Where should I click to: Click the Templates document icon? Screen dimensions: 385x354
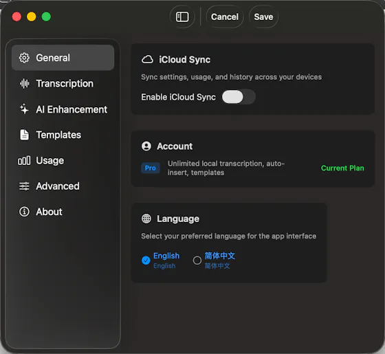coord(24,135)
